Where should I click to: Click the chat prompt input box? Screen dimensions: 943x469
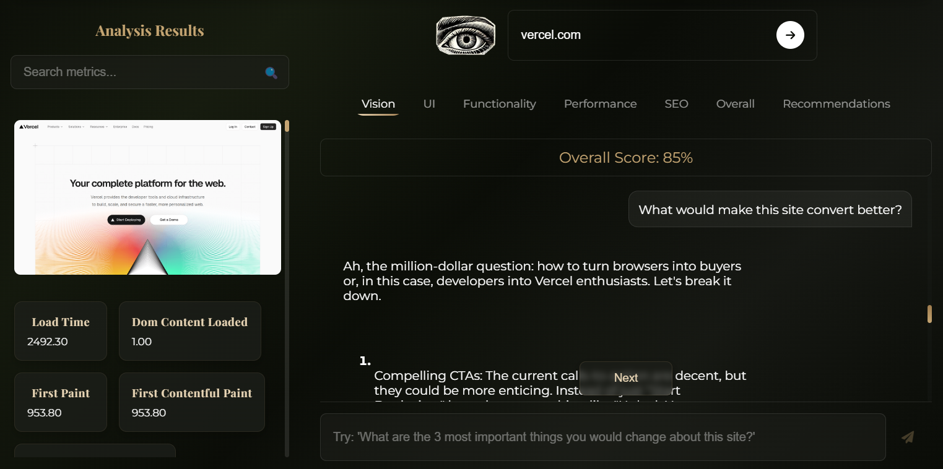[603, 437]
